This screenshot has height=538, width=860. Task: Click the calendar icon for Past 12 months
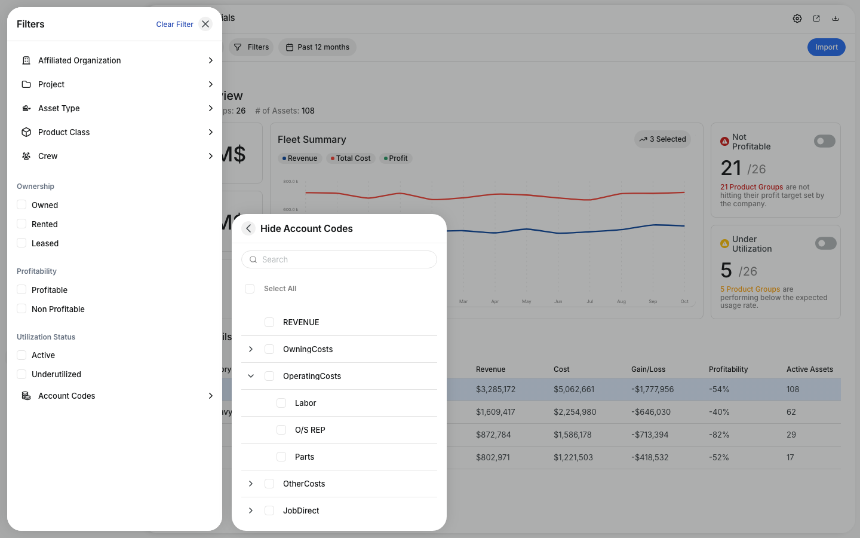click(289, 47)
